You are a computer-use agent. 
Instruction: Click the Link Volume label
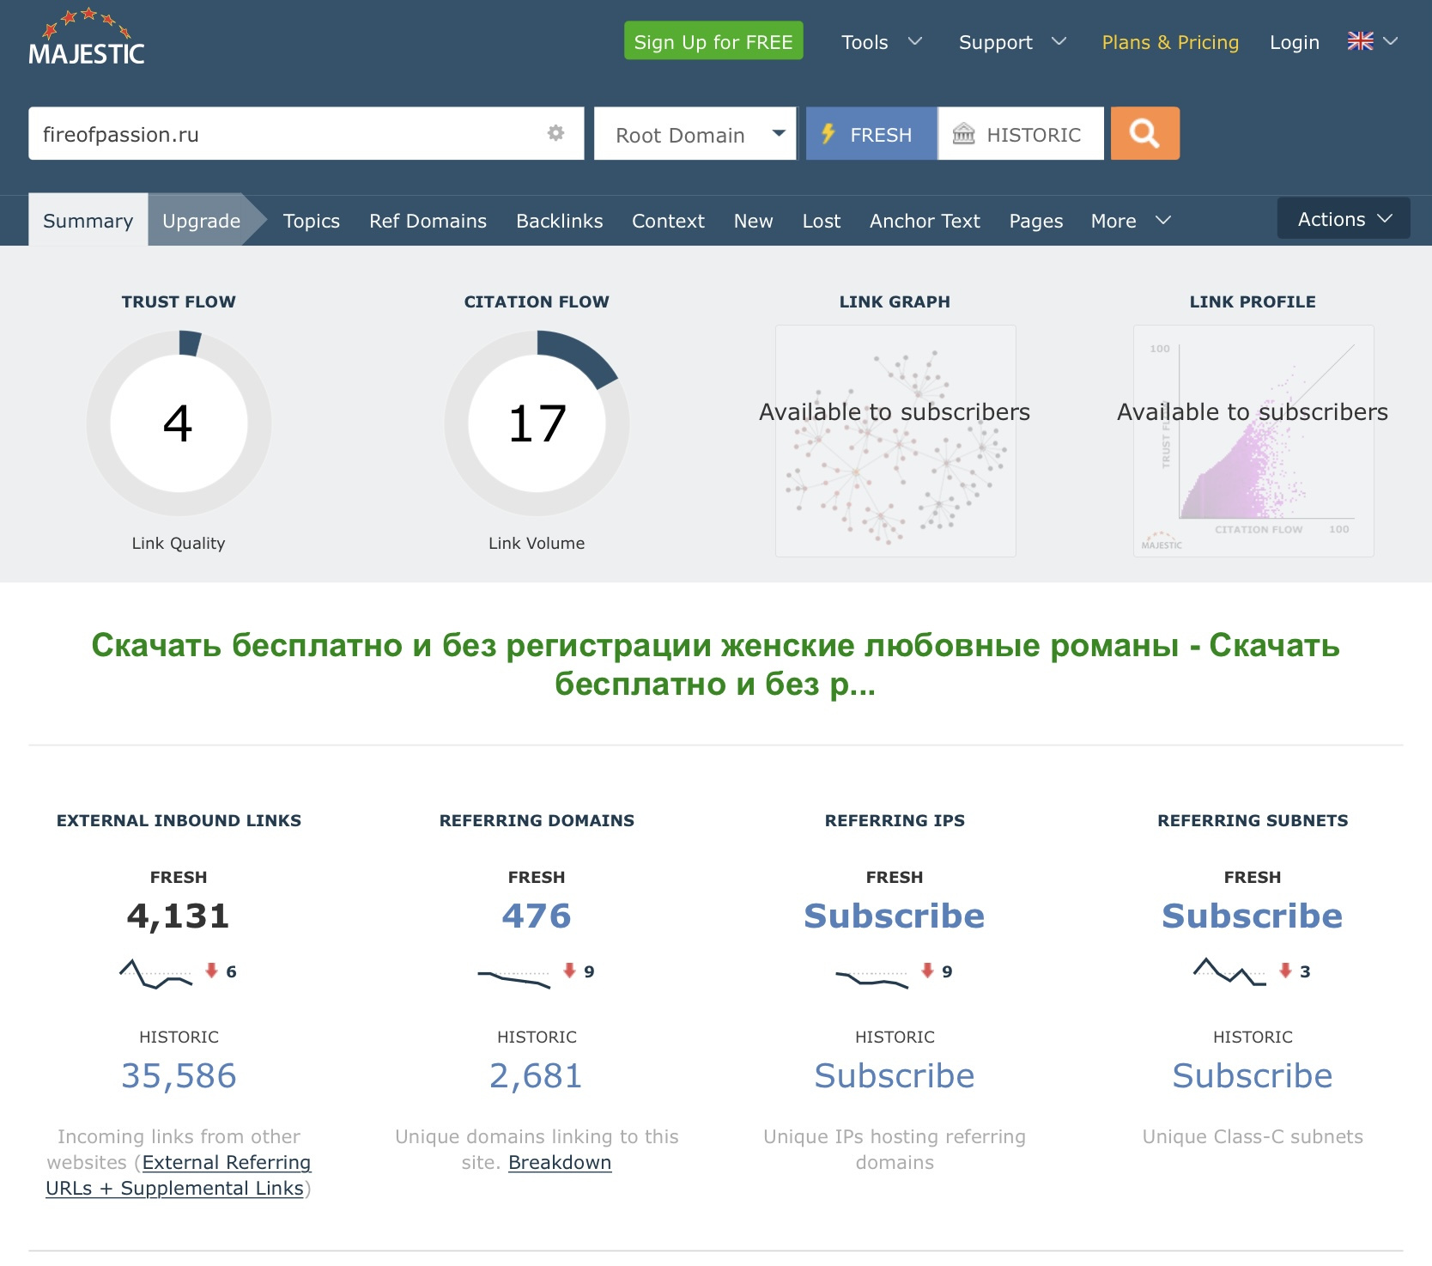pyautogui.click(x=537, y=543)
